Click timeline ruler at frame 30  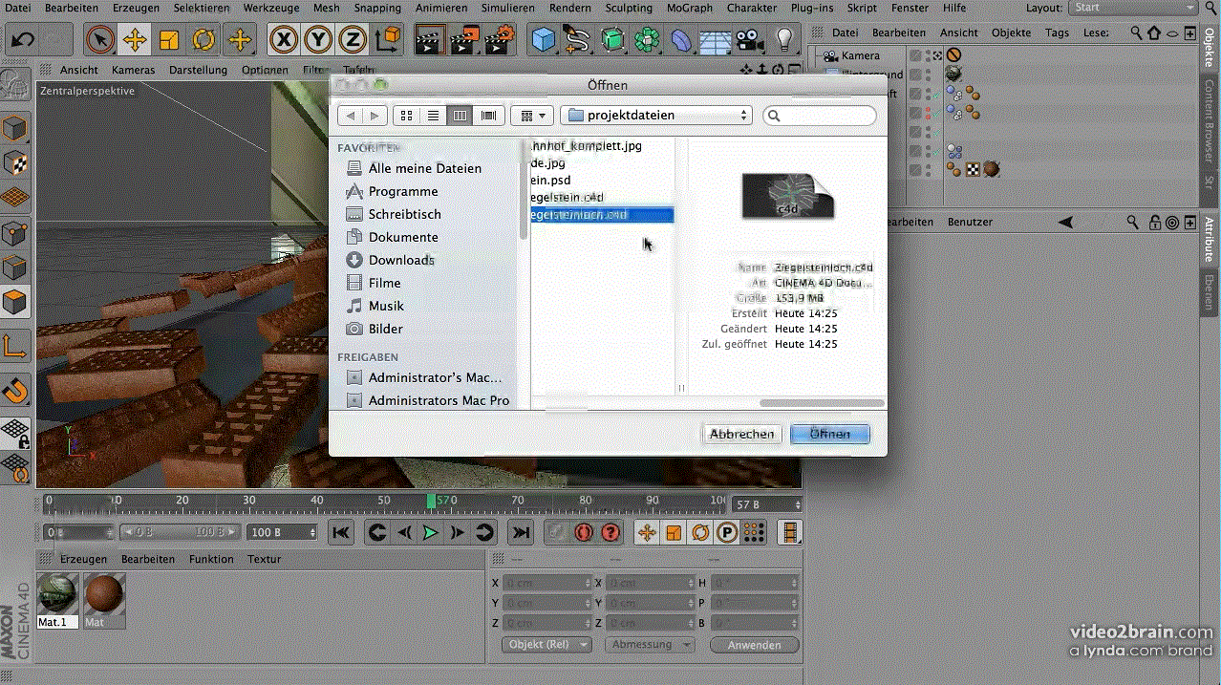click(249, 501)
